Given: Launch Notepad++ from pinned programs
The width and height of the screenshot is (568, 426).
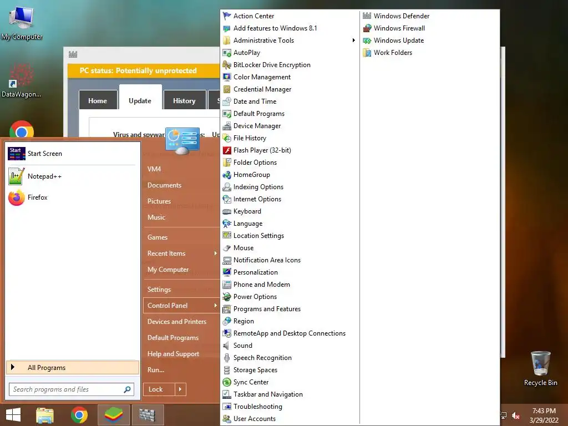Looking at the screenshot, I should (x=73, y=176).
